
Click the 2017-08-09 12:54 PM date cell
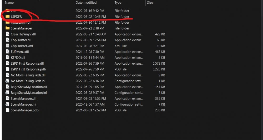click(91, 40)
